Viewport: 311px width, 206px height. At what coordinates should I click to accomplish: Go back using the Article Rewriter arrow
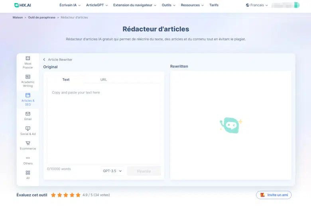click(x=44, y=60)
